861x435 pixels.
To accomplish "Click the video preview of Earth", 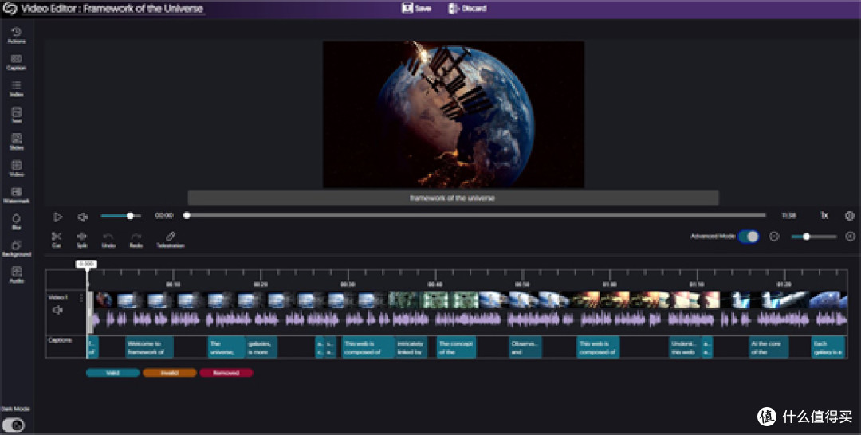I will [x=454, y=114].
